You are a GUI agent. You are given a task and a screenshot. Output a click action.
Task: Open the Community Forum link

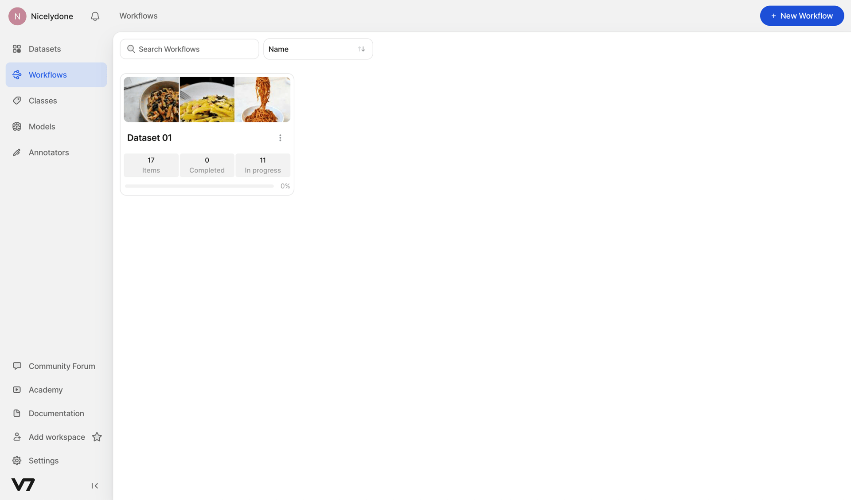click(x=62, y=366)
